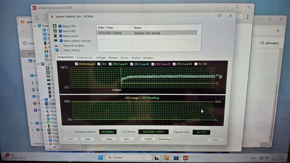Image resolution: width=290 pixels, height=163 pixels.
Task: Collapse the motherboard node in AIDA64 tree
Action: pyautogui.click(x=38, y=64)
